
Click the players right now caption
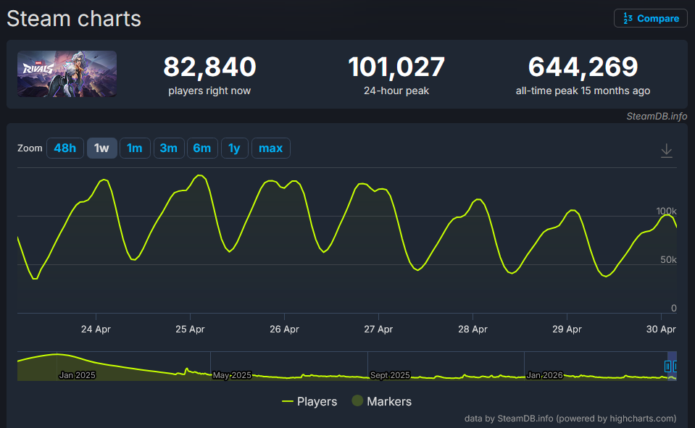click(209, 91)
